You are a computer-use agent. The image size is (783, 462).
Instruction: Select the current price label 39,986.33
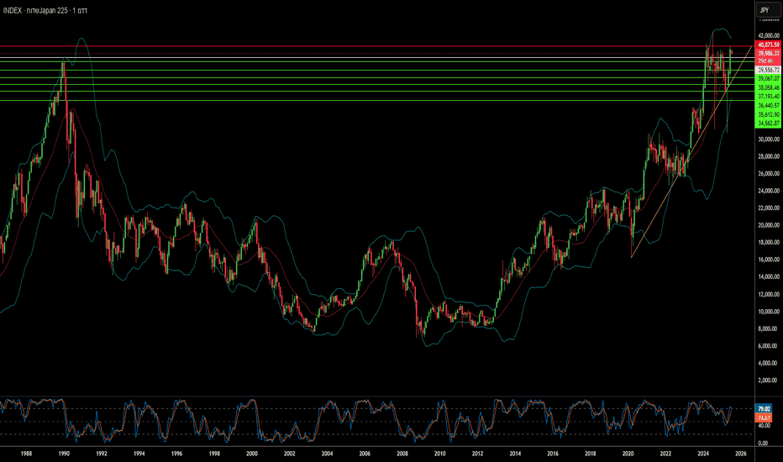(768, 53)
